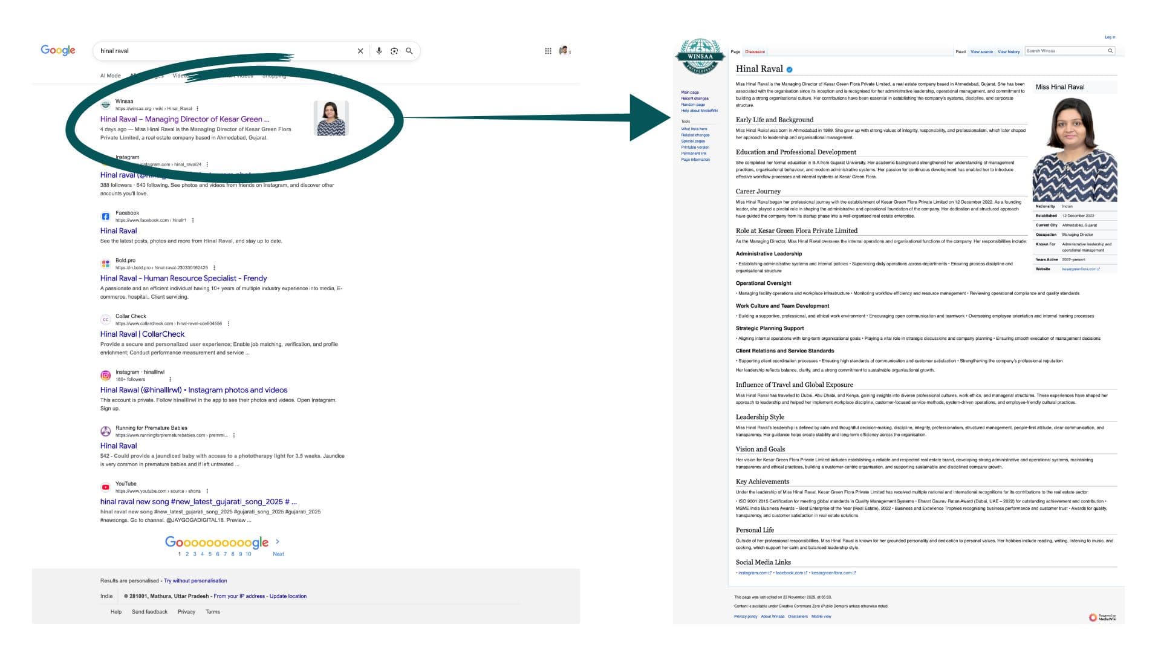
Task: Open Google Lens camera search icon
Action: (394, 51)
